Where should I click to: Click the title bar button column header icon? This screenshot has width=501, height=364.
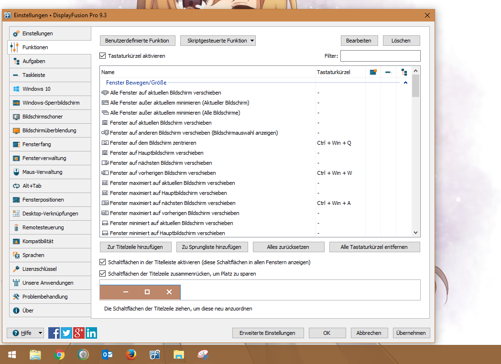coord(373,72)
